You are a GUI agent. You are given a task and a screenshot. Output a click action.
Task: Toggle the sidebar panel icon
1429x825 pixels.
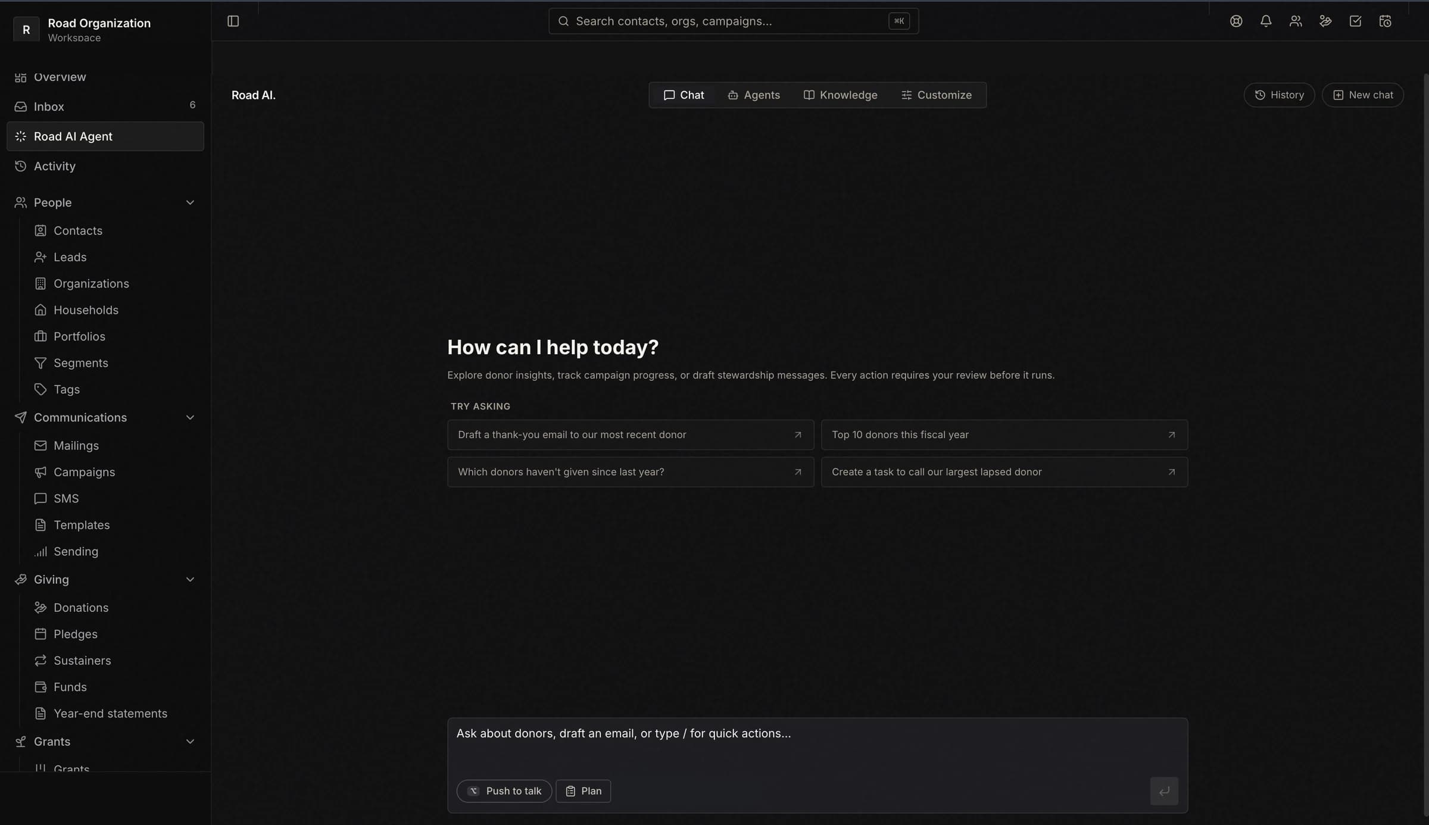point(233,21)
